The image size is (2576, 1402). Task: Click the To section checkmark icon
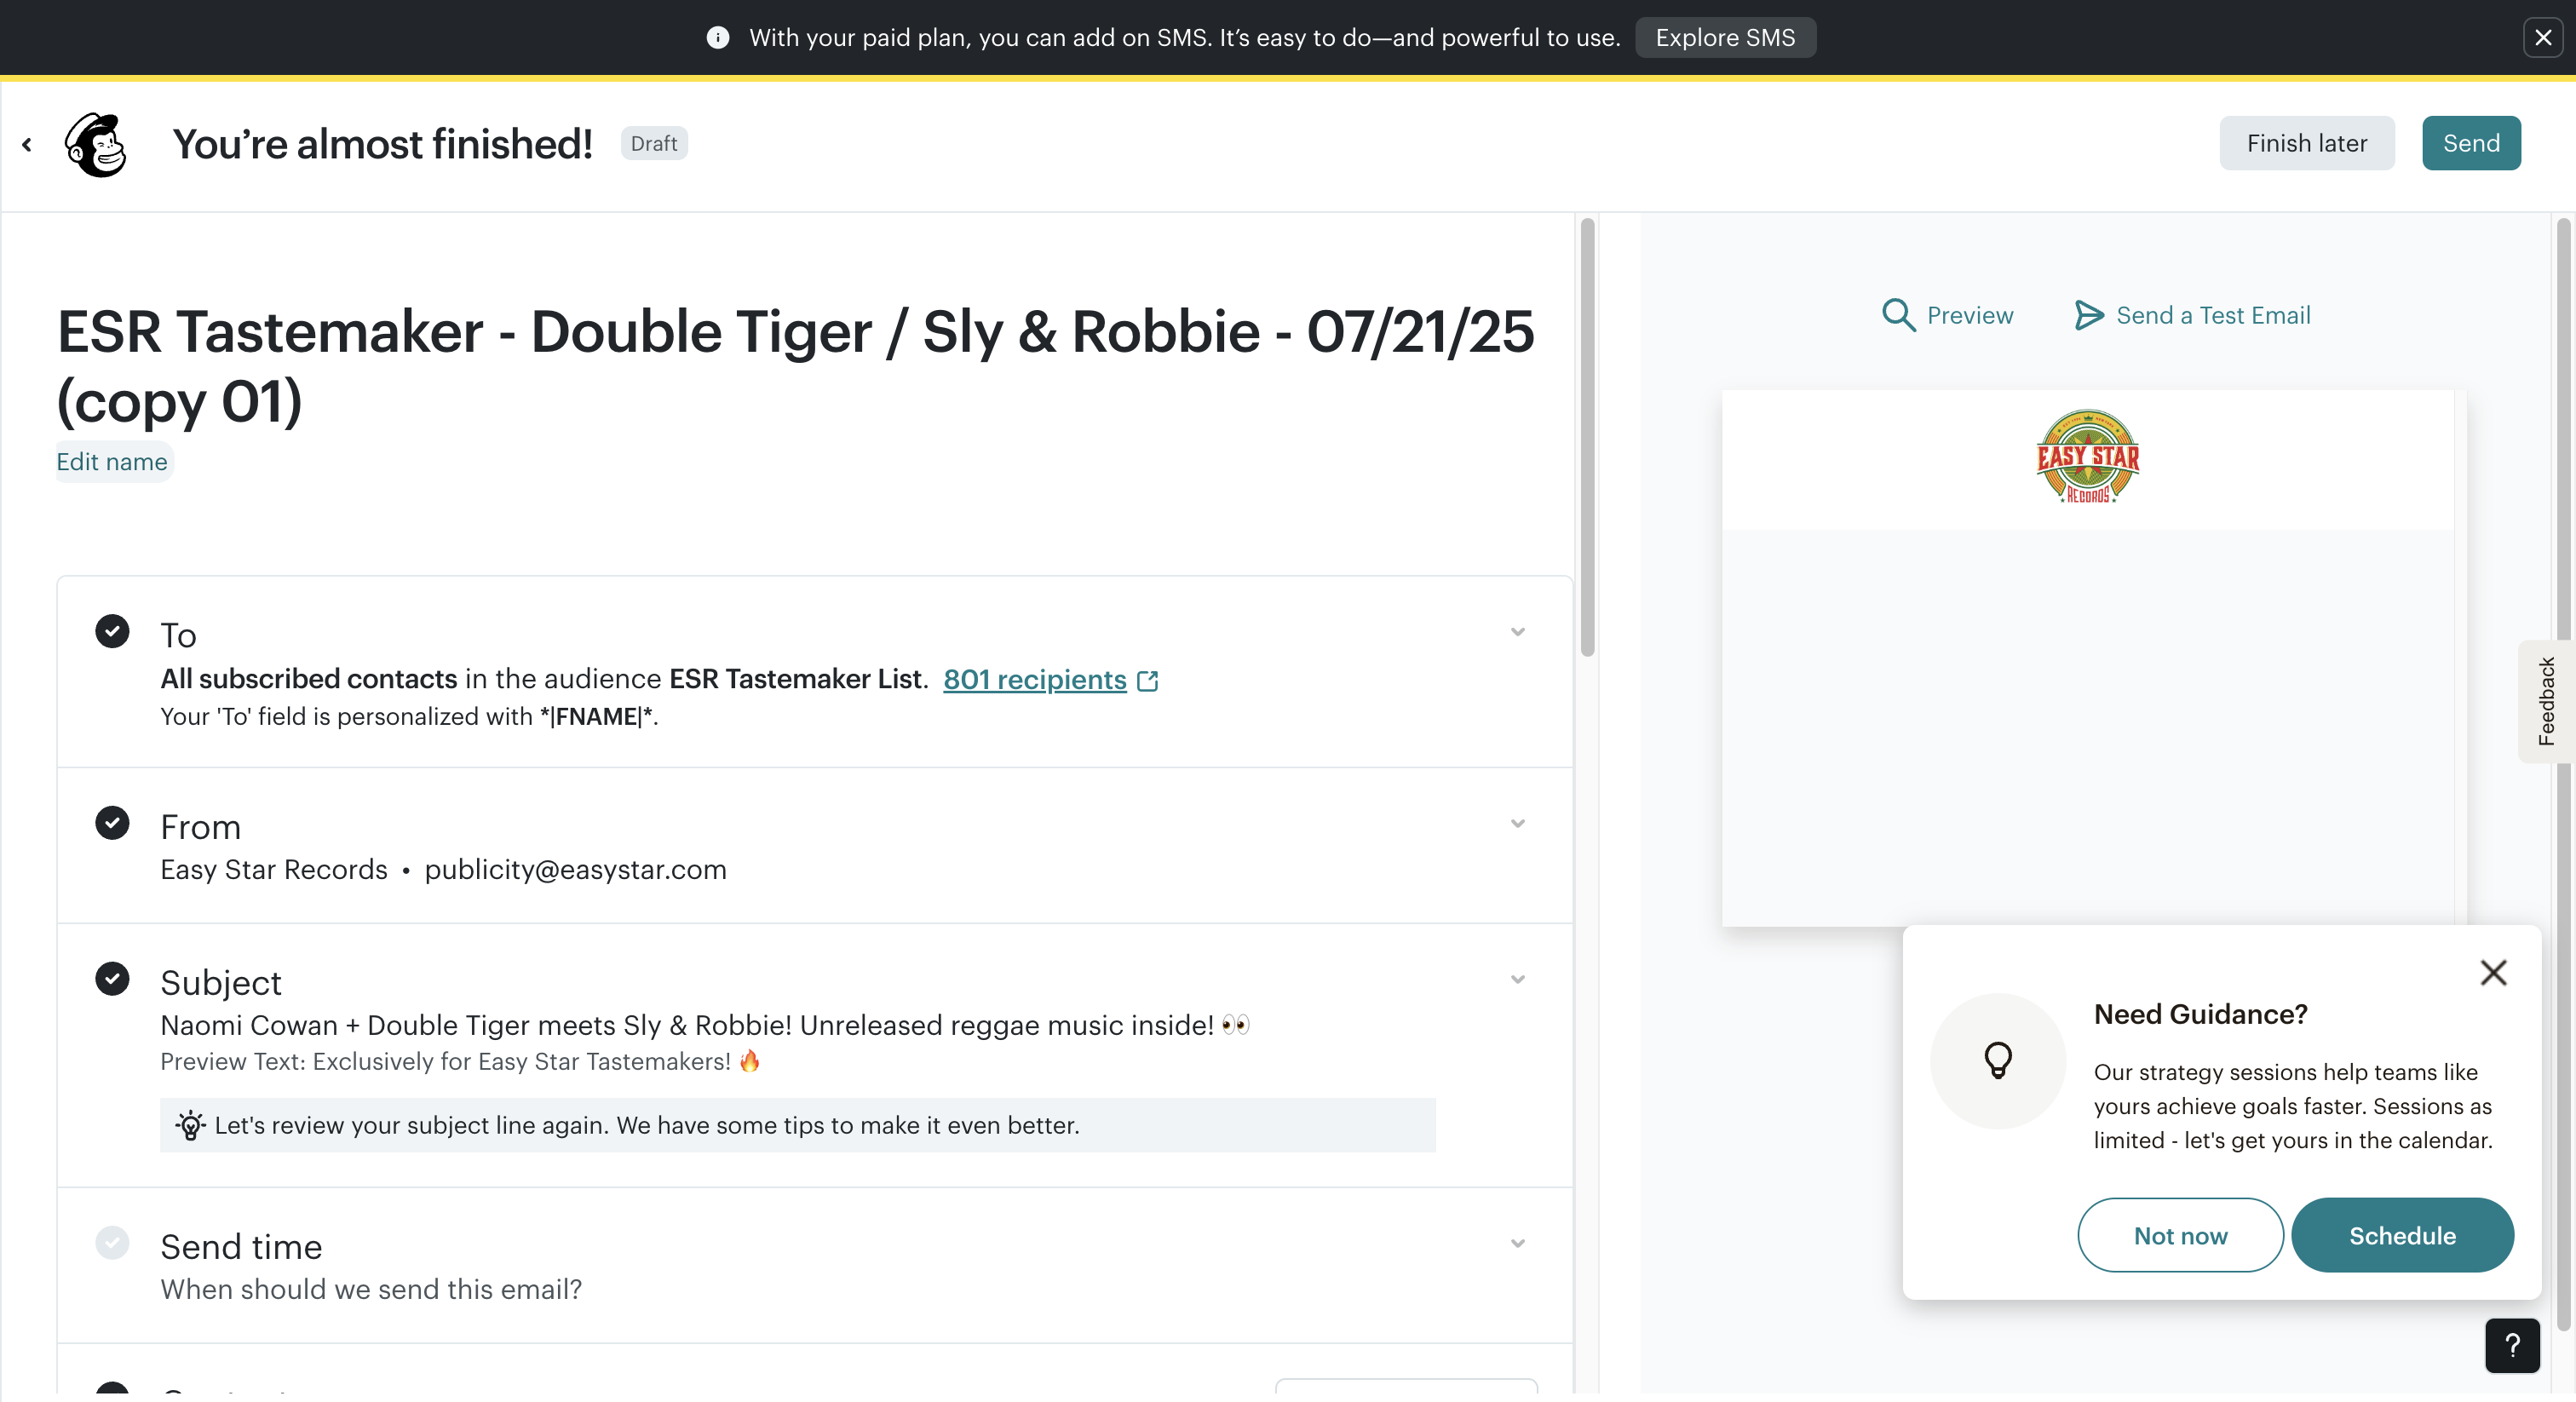point(112,631)
